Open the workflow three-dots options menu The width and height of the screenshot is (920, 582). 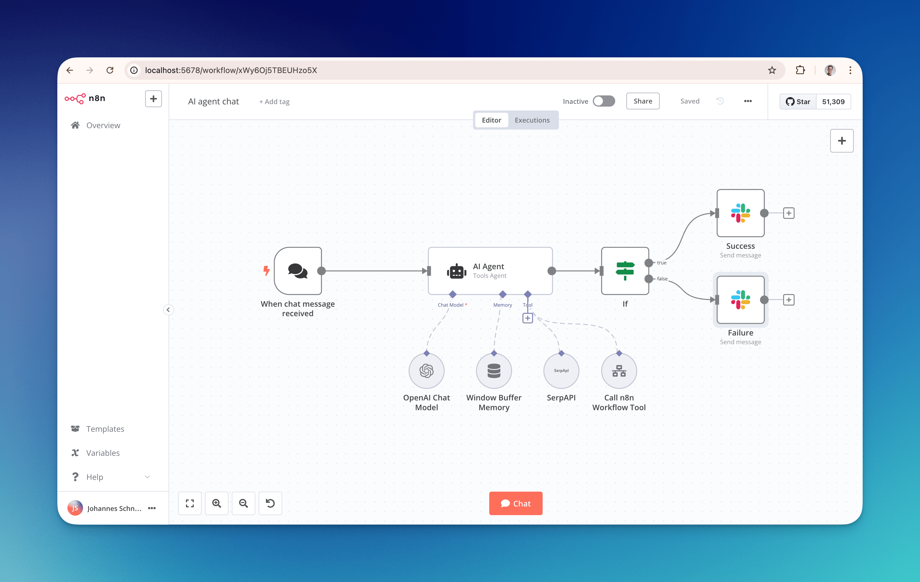click(x=748, y=101)
